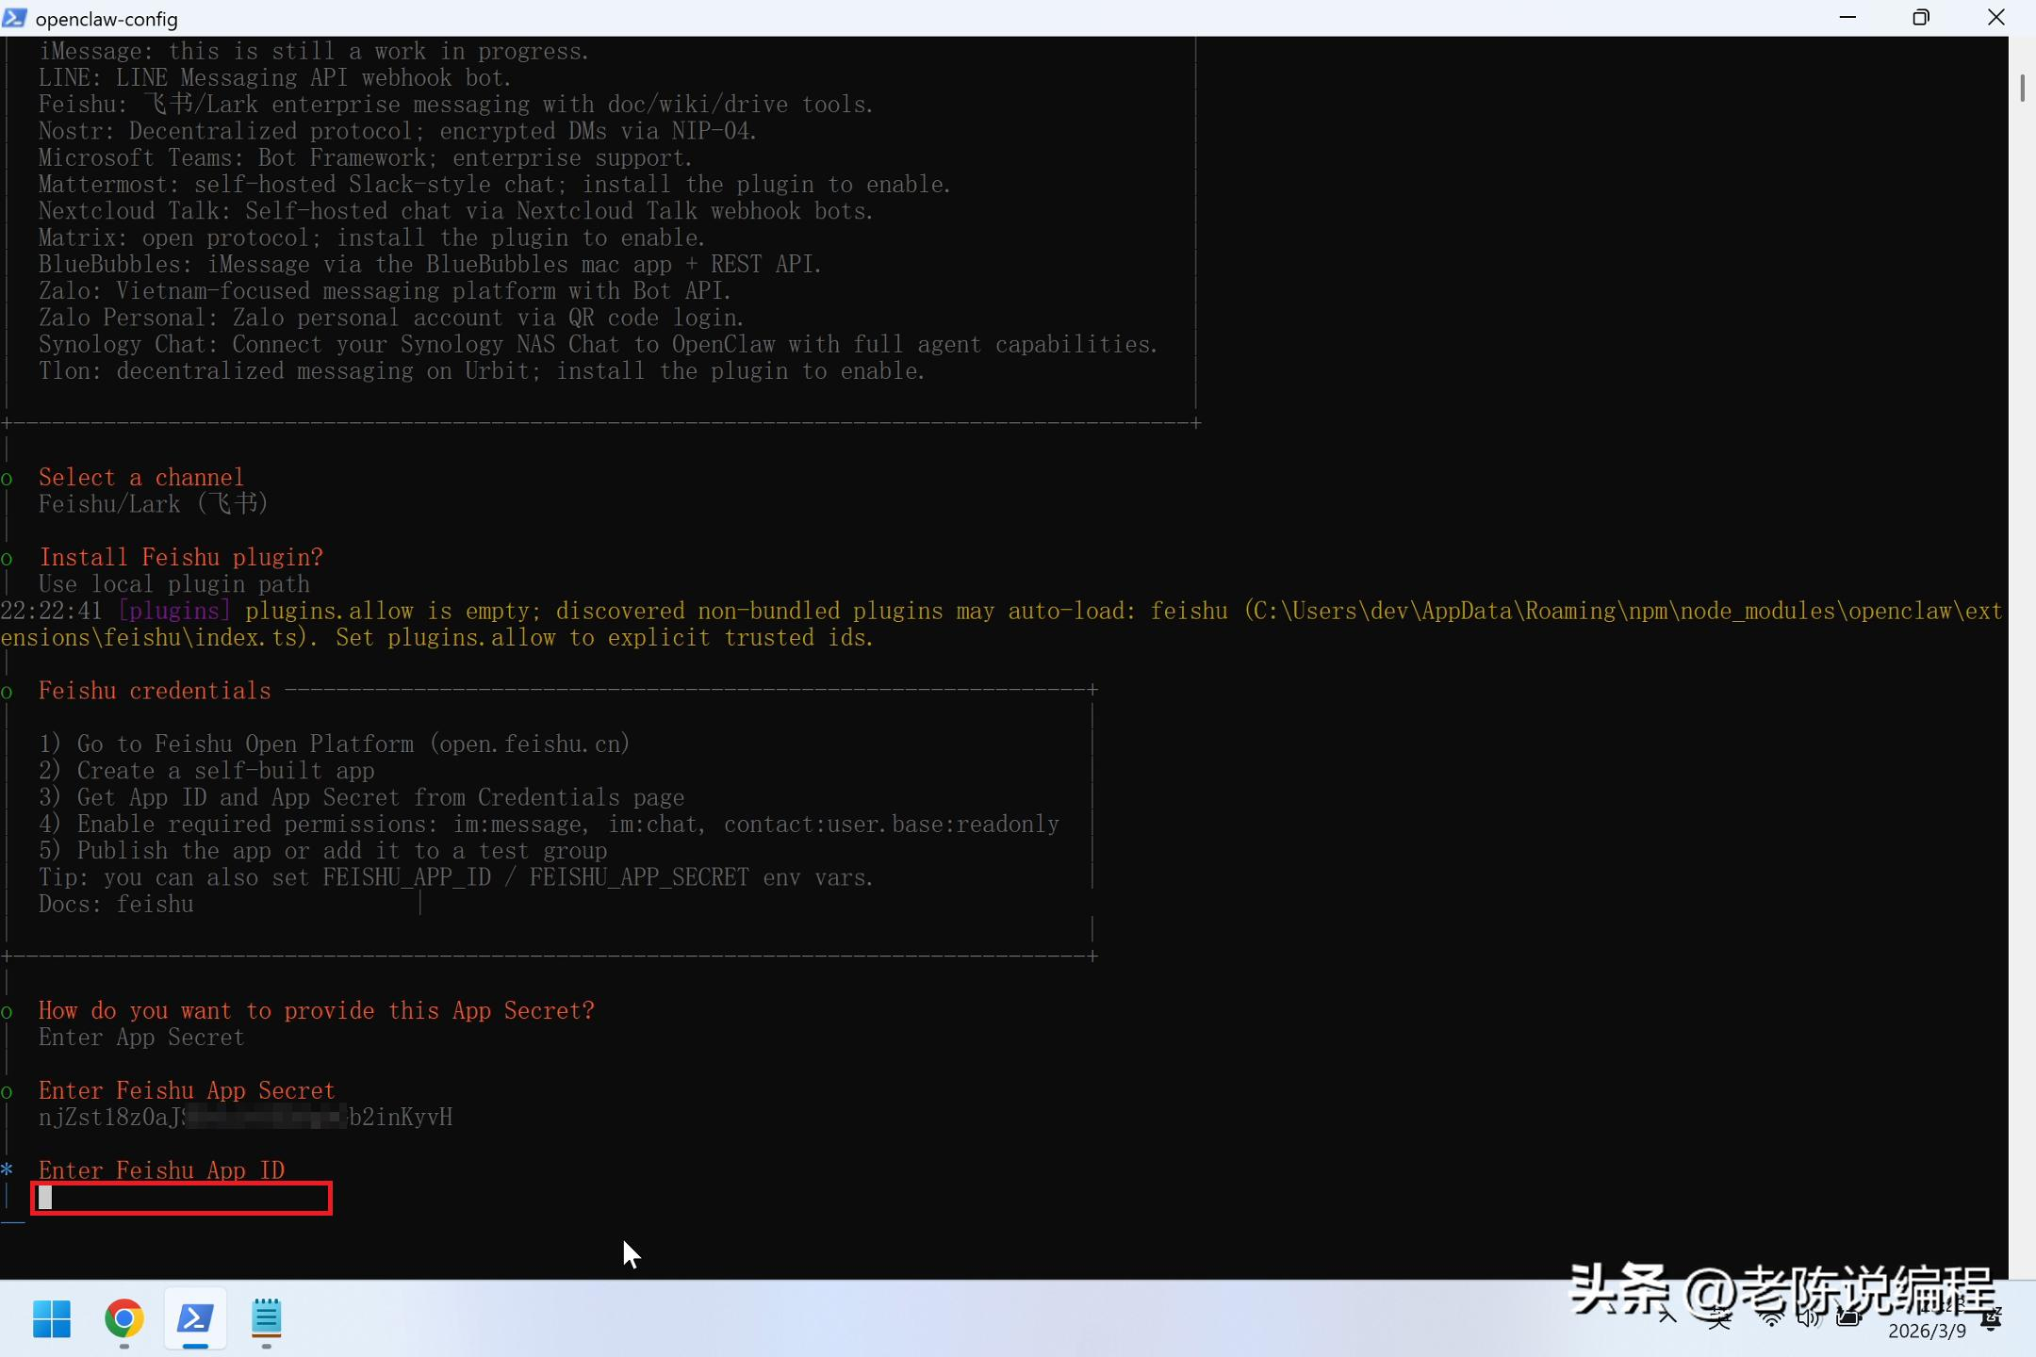Open the battery status tray icon

click(1848, 1319)
